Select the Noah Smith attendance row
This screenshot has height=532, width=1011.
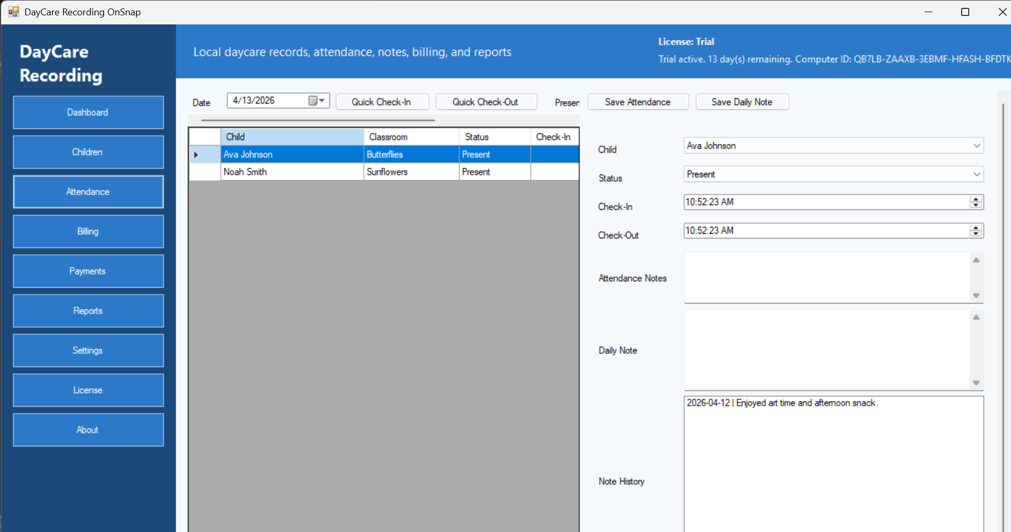point(291,172)
